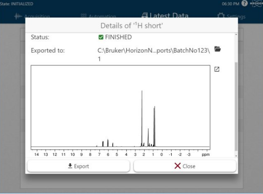Screen dimensions: 263x194
Task: Click the dialog vertical scrollbar thumb
Action: click(x=236, y=107)
